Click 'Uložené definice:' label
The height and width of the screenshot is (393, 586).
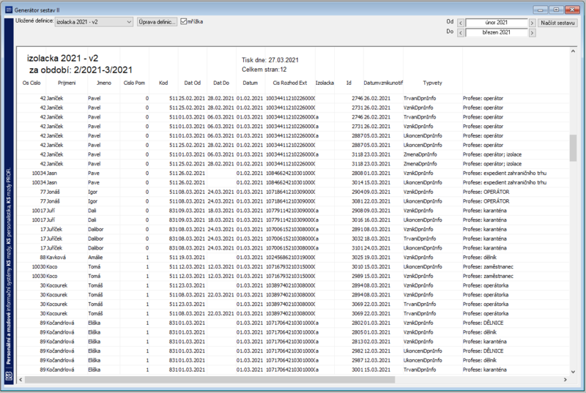coord(34,21)
